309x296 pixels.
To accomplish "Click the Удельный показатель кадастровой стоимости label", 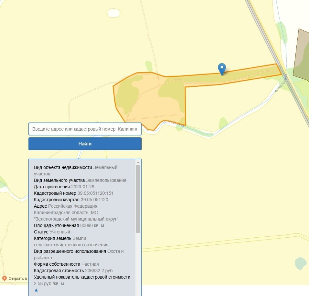I will [82, 277].
